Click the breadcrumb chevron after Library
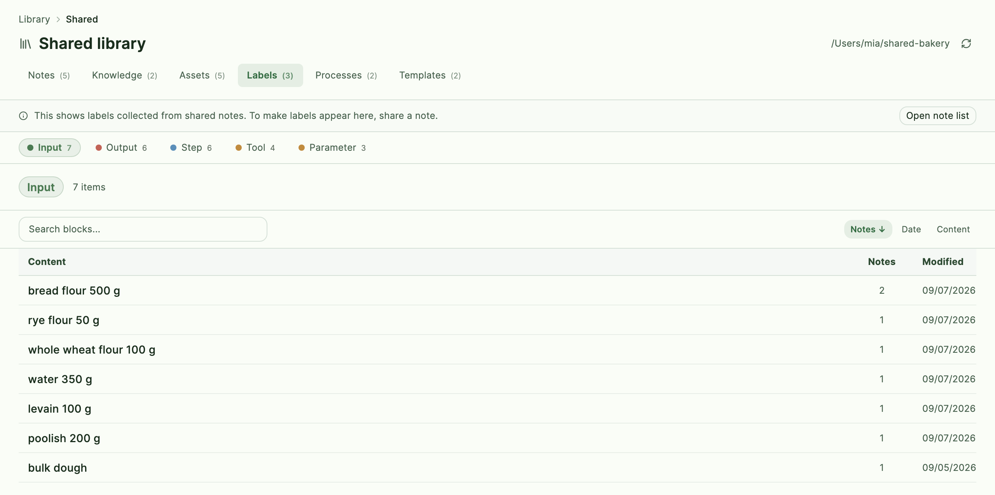995x495 pixels. coord(58,19)
